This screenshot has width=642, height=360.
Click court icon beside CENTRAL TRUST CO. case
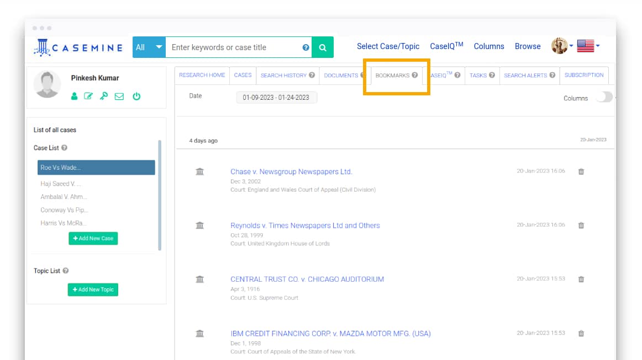[199, 280]
